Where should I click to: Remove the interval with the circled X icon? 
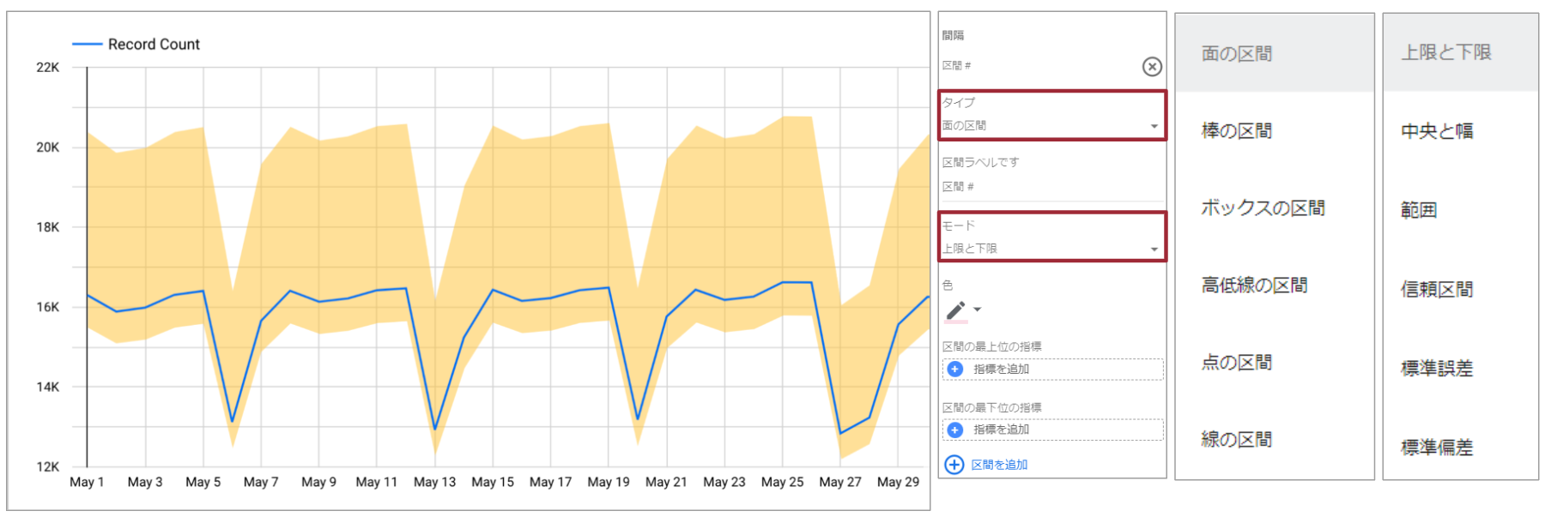pos(1152,66)
